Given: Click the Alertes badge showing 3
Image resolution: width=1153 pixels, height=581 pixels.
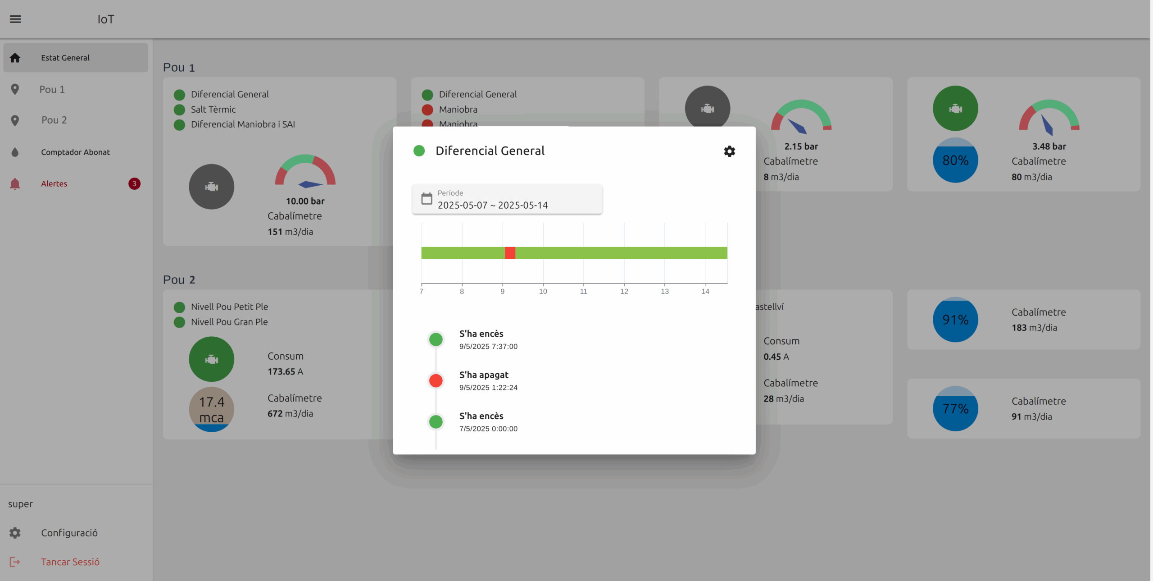Looking at the screenshot, I should [x=134, y=184].
